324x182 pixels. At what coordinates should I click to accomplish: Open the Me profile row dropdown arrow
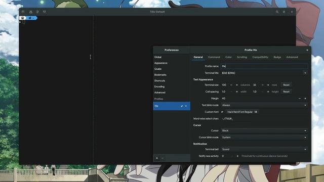point(186,106)
